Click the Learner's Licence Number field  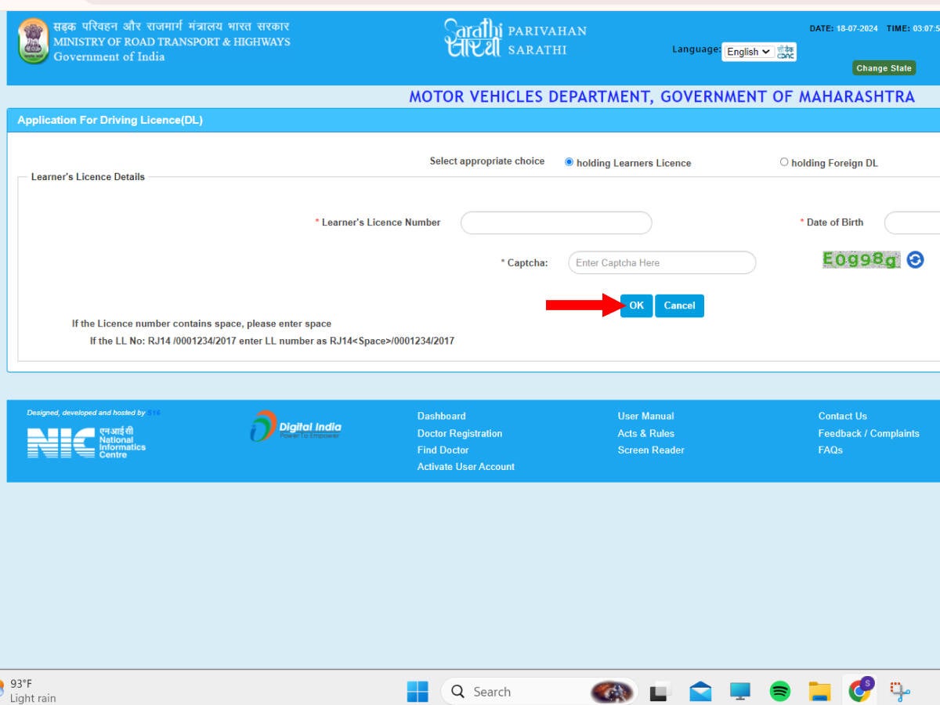[556, 223]
